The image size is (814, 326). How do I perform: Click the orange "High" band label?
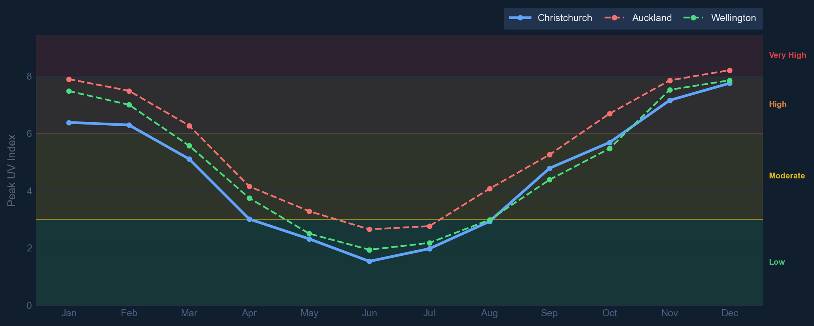click(x=778, y=104)
